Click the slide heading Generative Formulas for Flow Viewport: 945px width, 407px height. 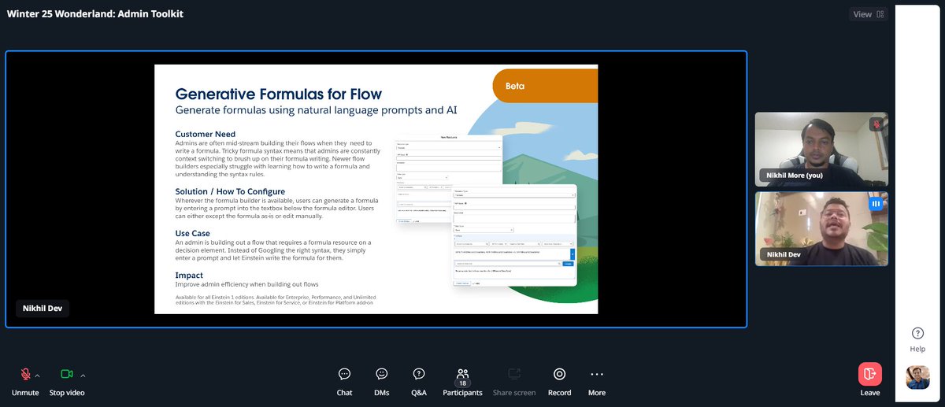coord(278,94)
